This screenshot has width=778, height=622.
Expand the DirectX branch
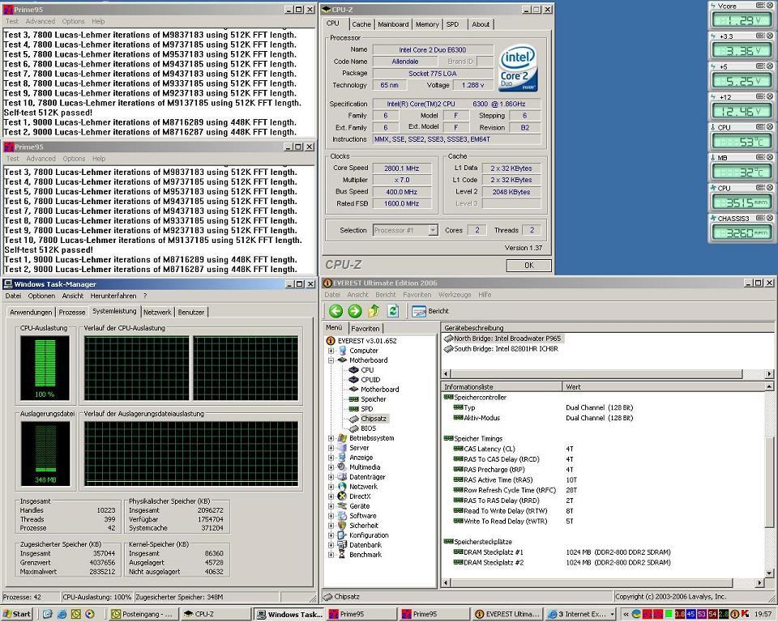[x=331, y=496]
